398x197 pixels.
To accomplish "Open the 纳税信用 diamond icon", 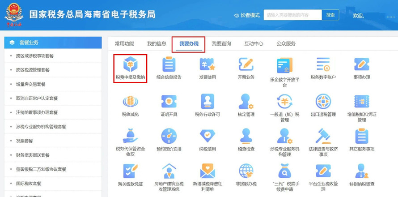I will point(207,136).
